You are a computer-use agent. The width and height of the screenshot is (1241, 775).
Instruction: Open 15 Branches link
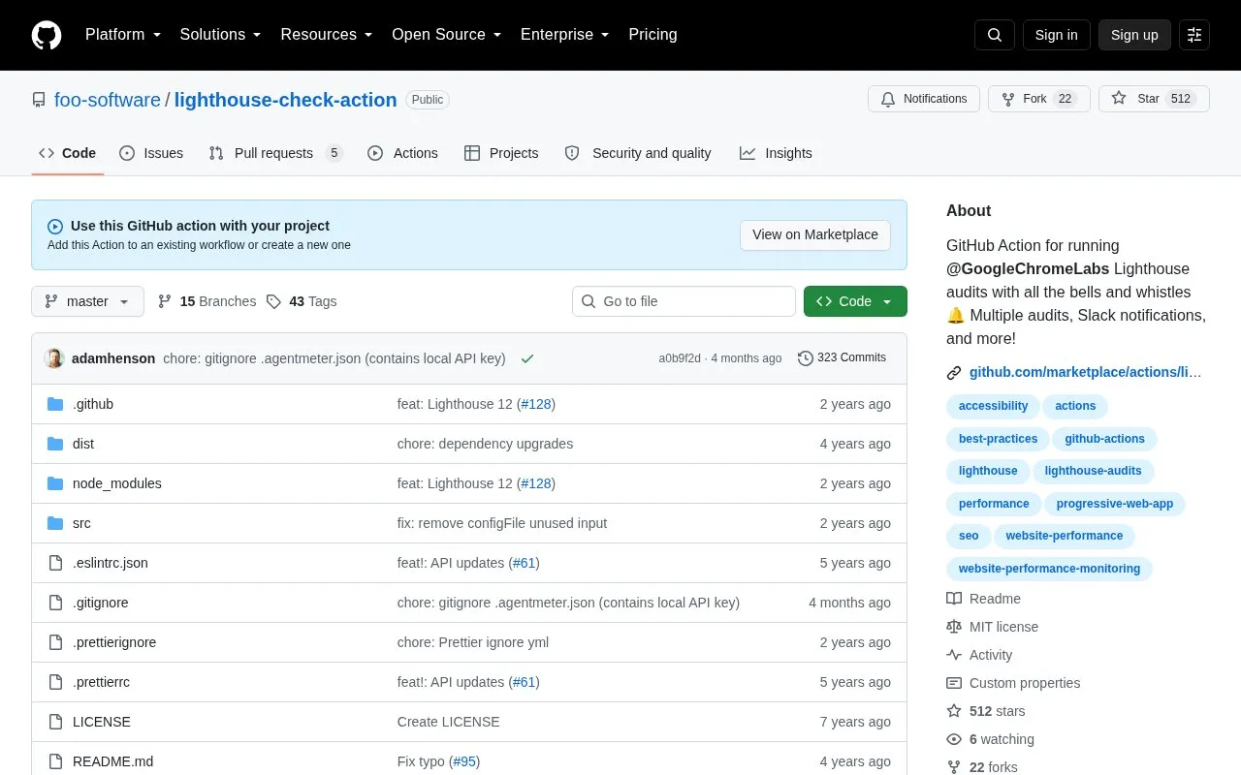click(207, 301)
